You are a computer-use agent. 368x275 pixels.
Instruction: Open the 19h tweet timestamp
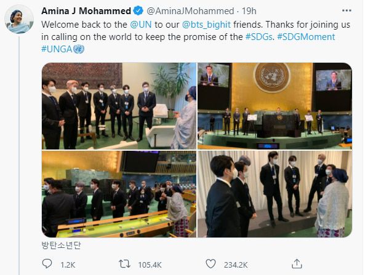click(249, 11)
